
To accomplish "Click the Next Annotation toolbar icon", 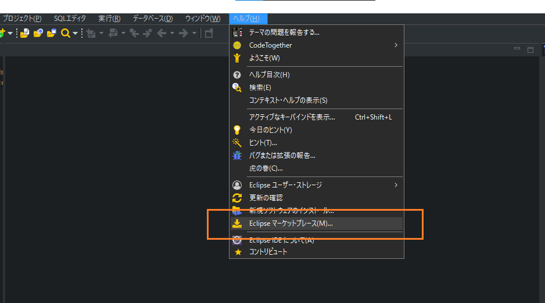I will (91, 33).
